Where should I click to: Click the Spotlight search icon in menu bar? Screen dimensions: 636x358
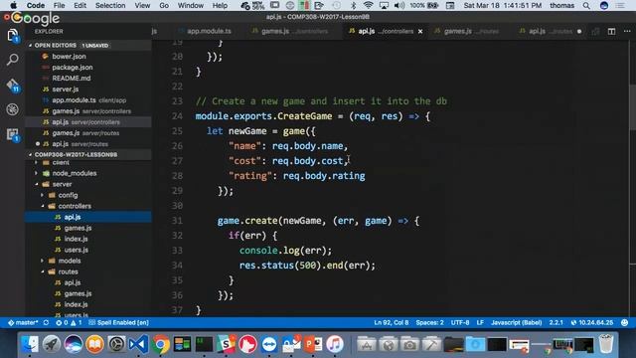coord(586,5)
